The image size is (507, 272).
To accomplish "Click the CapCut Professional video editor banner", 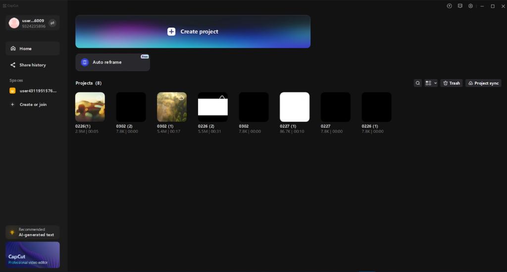I will (33, 255).
